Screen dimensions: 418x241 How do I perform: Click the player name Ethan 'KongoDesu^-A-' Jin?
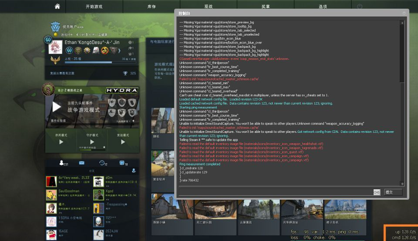pyautogui.click(x=92, y=42)
